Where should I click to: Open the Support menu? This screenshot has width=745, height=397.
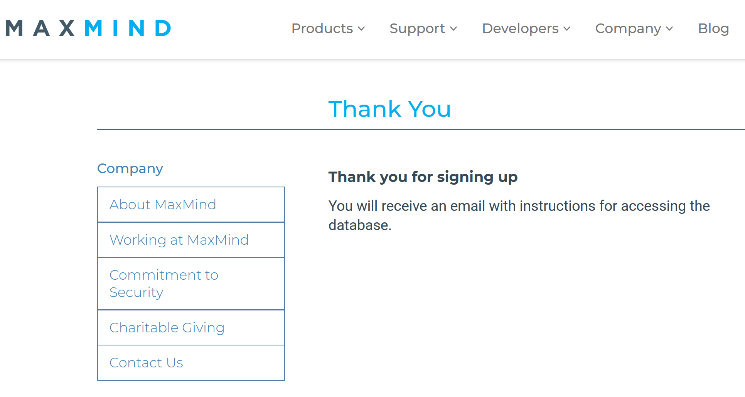point(417,28)
